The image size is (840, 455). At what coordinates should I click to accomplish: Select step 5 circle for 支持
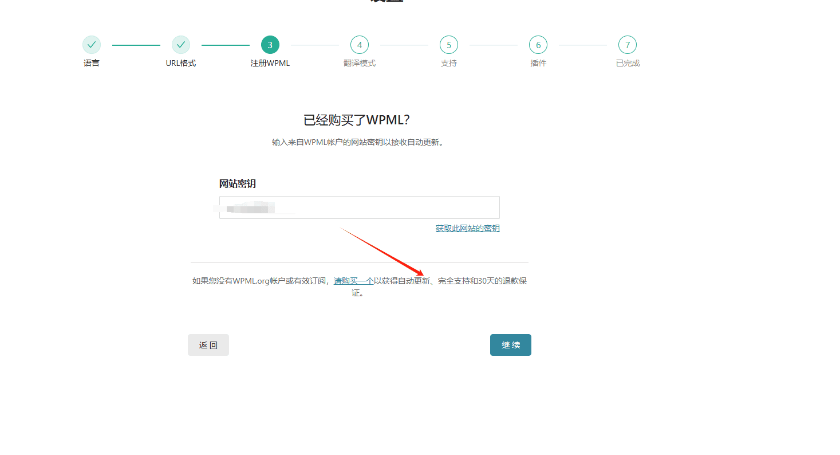(449, 45)
